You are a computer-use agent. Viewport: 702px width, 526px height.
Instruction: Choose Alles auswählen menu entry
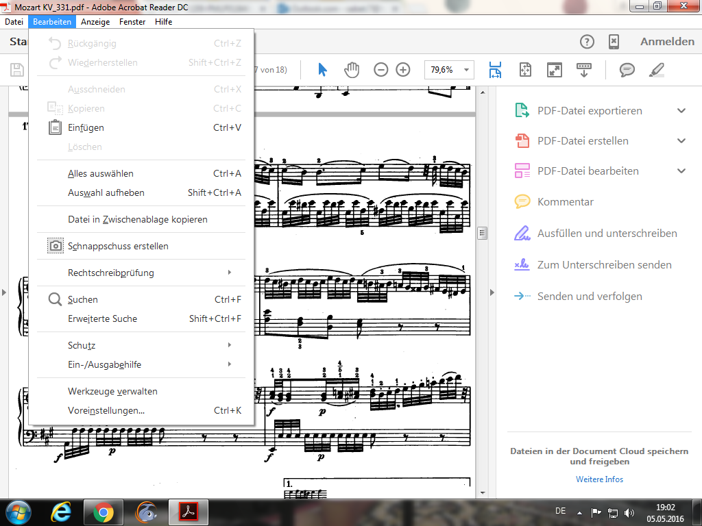point(141,173)
